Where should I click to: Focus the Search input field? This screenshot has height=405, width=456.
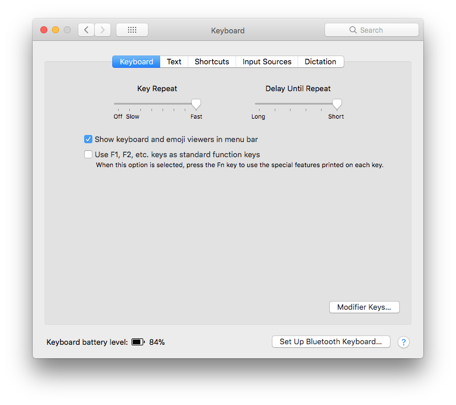coord(372,30)
